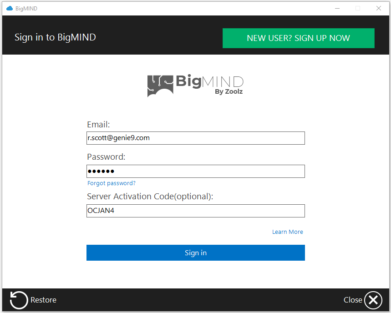
Task: Click the OCJAN4 activation code text box
Action: [x=195, y=211]
